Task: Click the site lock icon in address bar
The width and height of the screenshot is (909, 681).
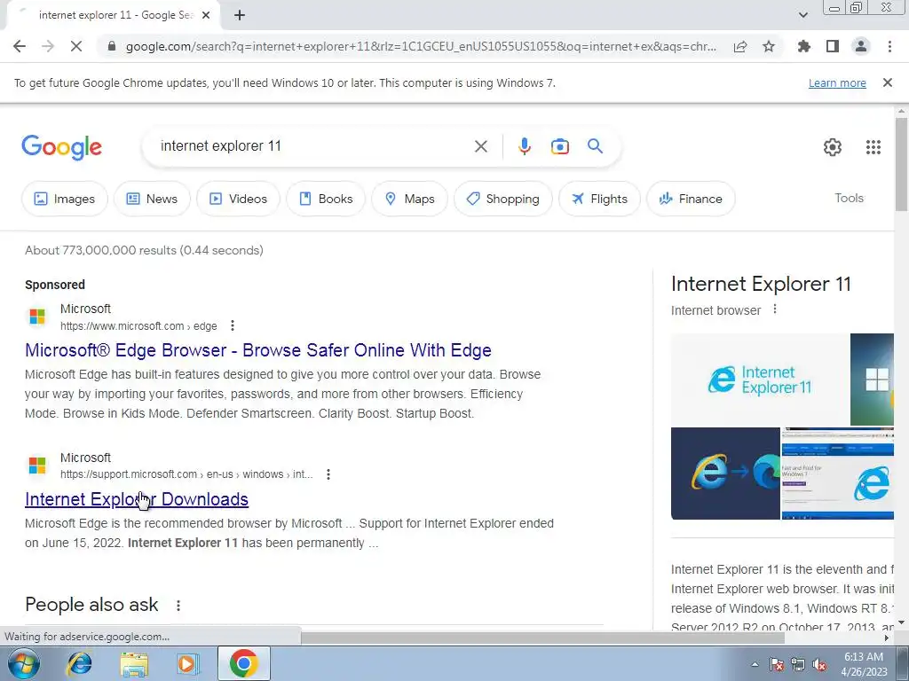Action: click(x=112, y=46)
